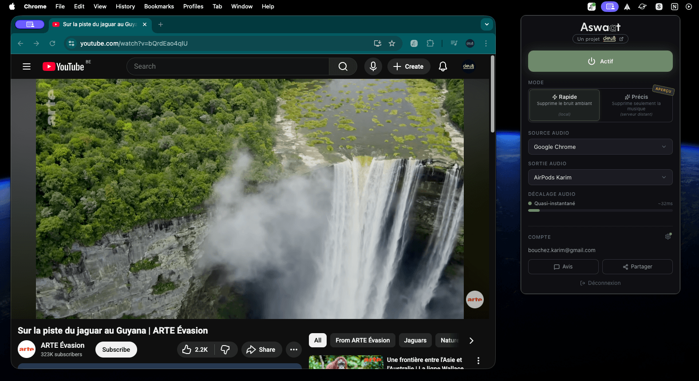Click the Create button
The image size is (699, 381).
pos(409,66)
